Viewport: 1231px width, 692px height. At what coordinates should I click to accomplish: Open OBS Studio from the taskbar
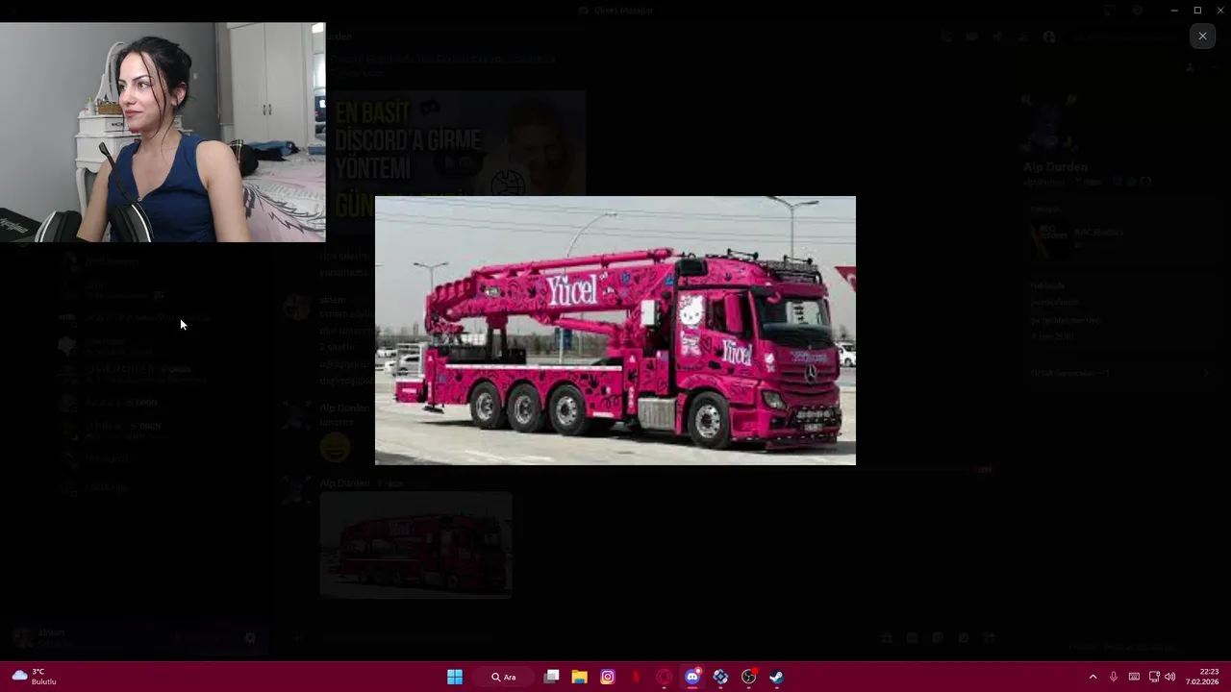(748, 677)
